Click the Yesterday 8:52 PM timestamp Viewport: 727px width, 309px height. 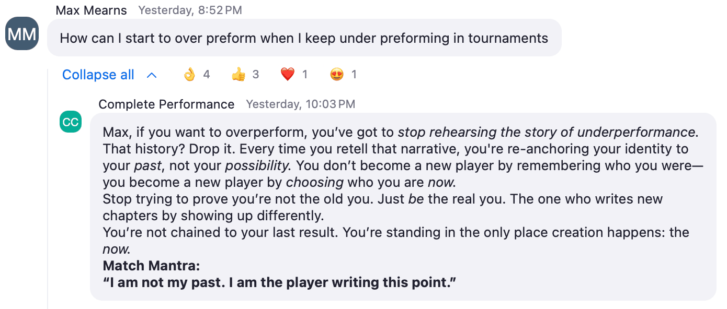[x=190, y=10]
